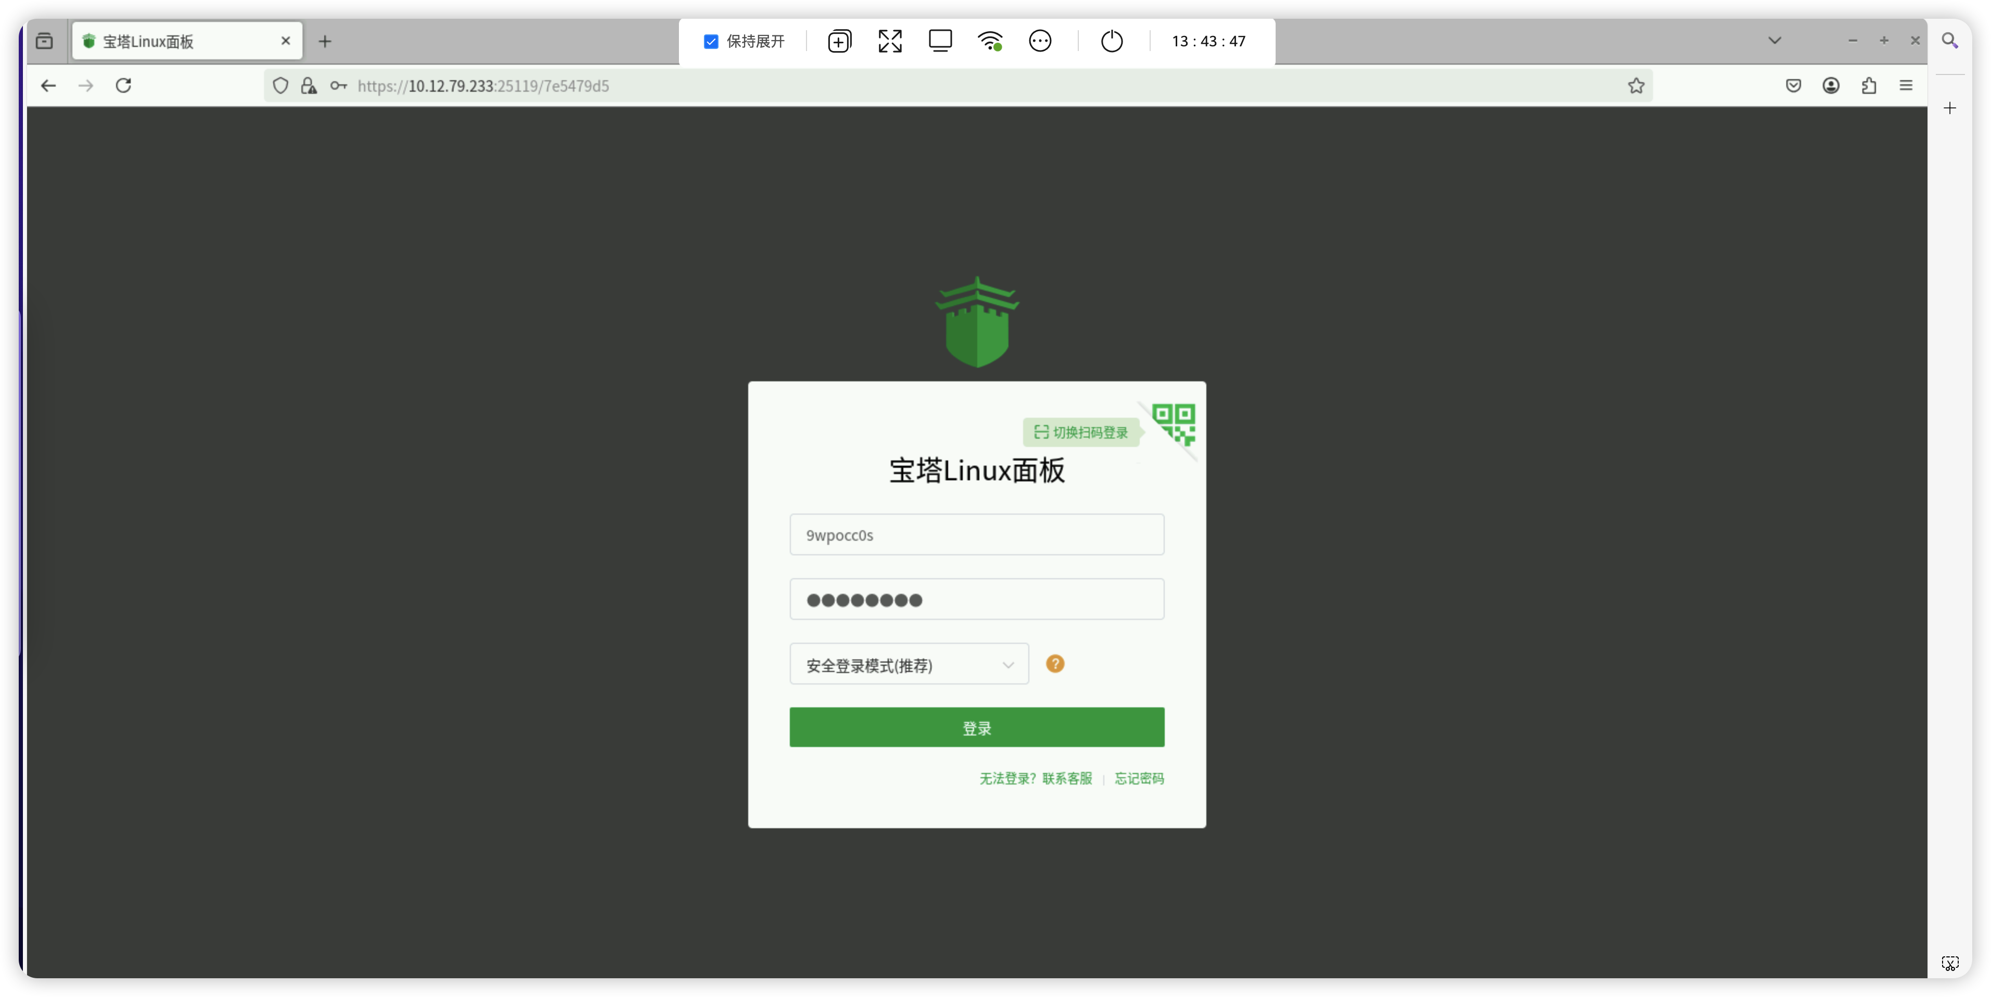Open the browser hamburger menu

(x=1906, y=86)
